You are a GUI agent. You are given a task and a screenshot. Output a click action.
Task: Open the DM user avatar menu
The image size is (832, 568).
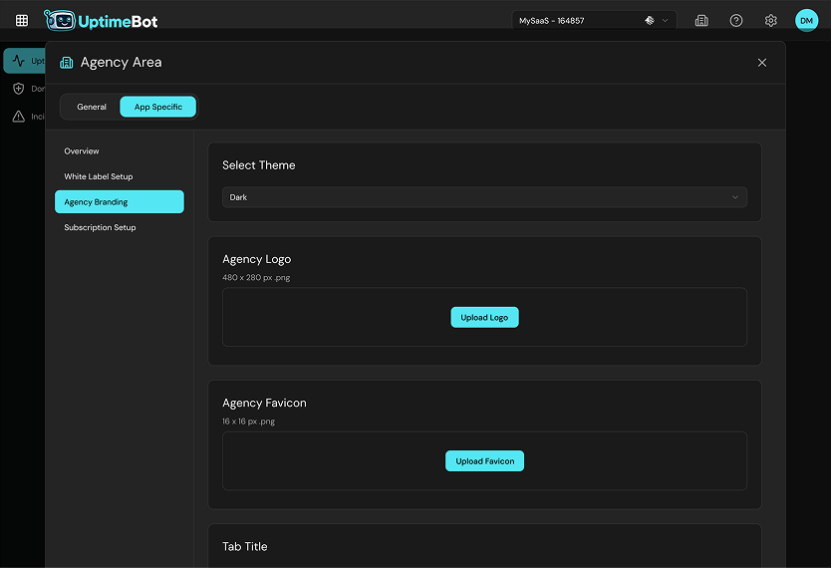point(806,21)
